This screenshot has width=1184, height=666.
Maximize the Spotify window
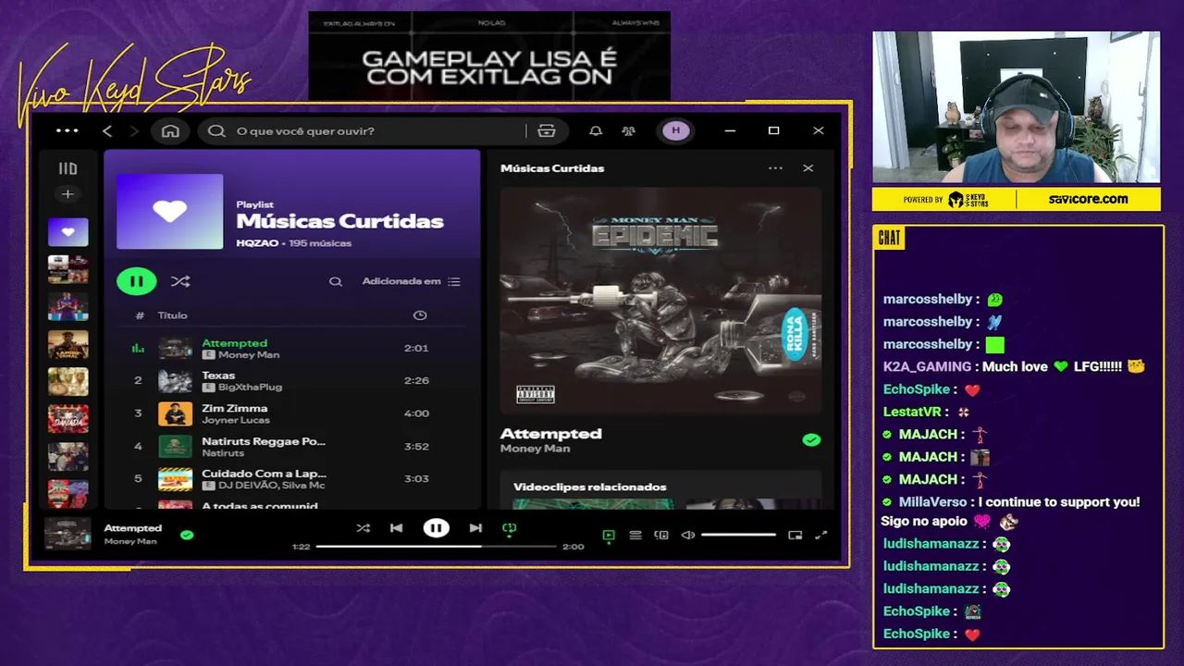click(x=773, y=130)
